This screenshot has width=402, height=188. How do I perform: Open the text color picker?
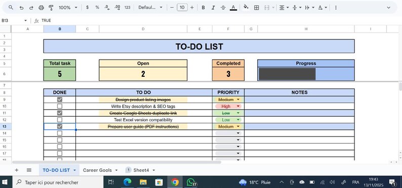[x=233, y=8]
